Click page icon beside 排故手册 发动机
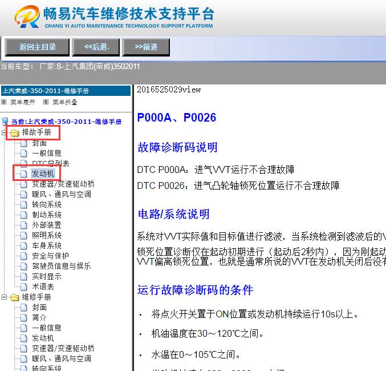 [x=23, y=174]
